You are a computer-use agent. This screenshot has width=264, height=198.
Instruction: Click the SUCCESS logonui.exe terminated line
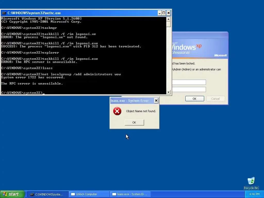tap(71, 46)
